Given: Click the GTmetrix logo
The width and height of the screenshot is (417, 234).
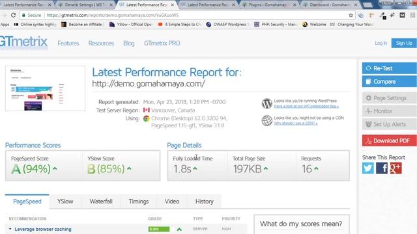Looking at the screenshot, I should (23, 42).
